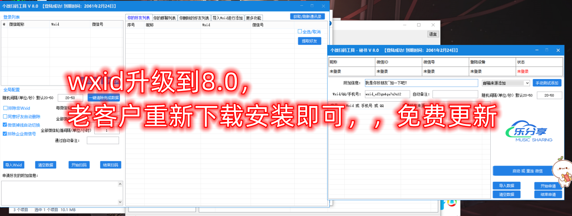Close the background window with 语言 button
This screenshot has width=572, height=216.
[433, 25]
